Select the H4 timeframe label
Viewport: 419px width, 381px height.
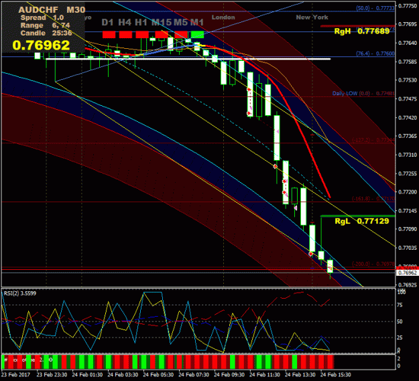click(125, 22)
